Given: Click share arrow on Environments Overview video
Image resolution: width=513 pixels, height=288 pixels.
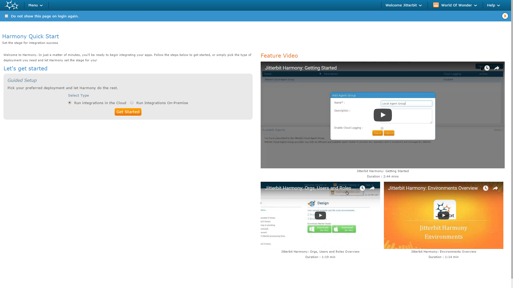Looking at the screenshot, I should pyautogui.click(x=495, y=188).
